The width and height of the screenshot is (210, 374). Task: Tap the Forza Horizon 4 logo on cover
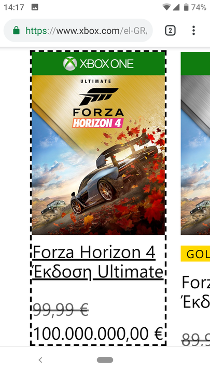pos(99,108)
